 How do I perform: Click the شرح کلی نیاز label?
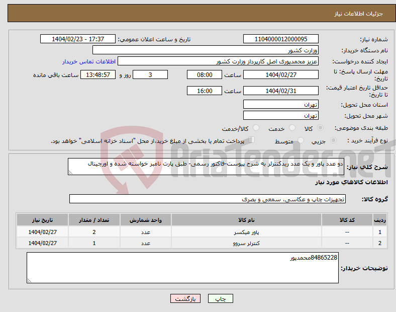coord(367,167)
